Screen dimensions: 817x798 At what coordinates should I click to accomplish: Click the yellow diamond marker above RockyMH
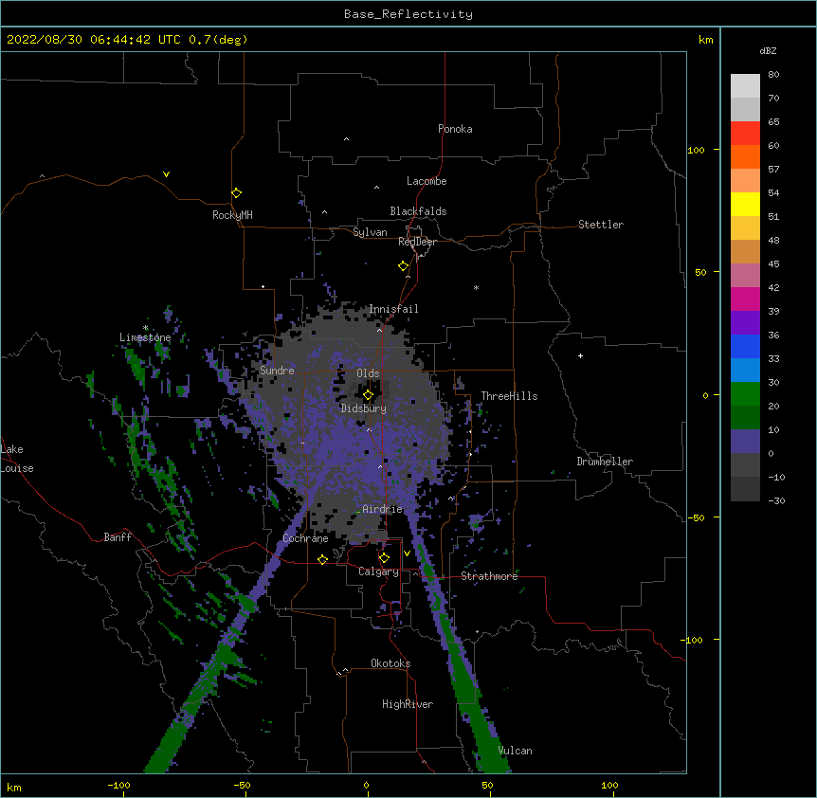(x=236, y=192)
